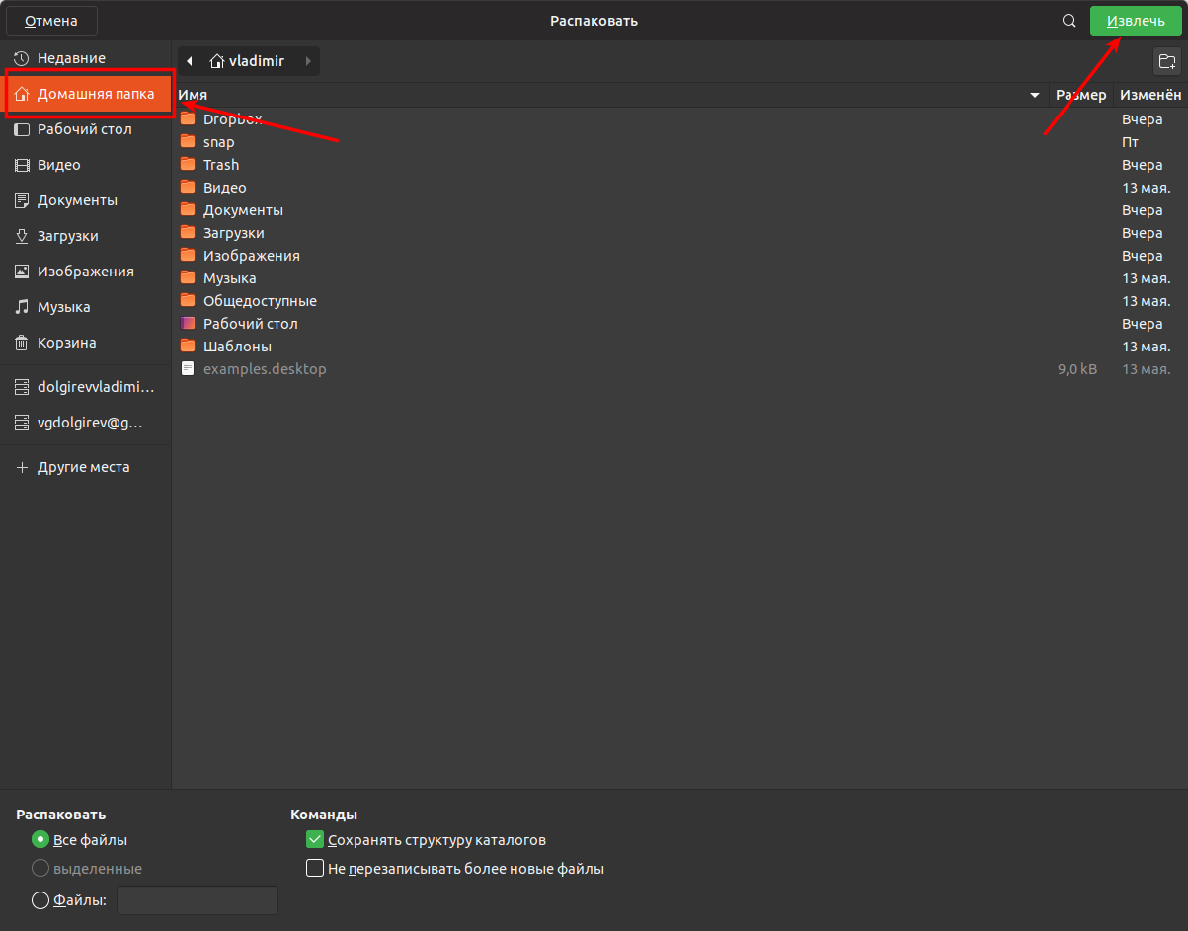Click the sort arrow in the Имя column header
The width and height of the screenshot is (1188, 931).
pyautogui.click(x=1035, y=96)
